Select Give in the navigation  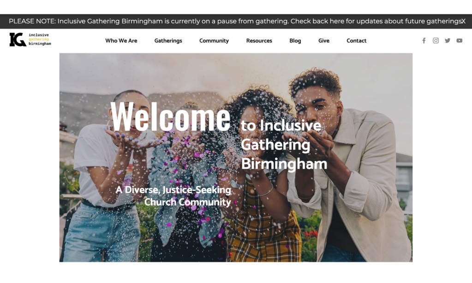coord(324,40)
